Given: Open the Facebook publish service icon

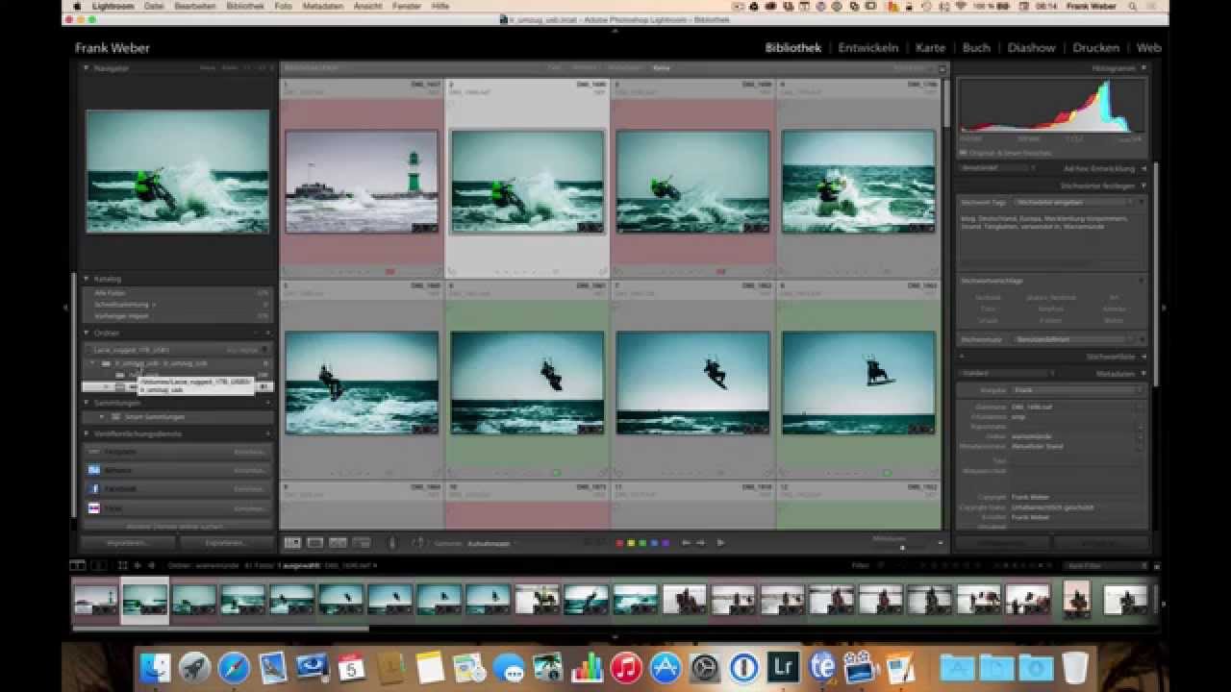Looking at the screenshot, I should 94,488.
